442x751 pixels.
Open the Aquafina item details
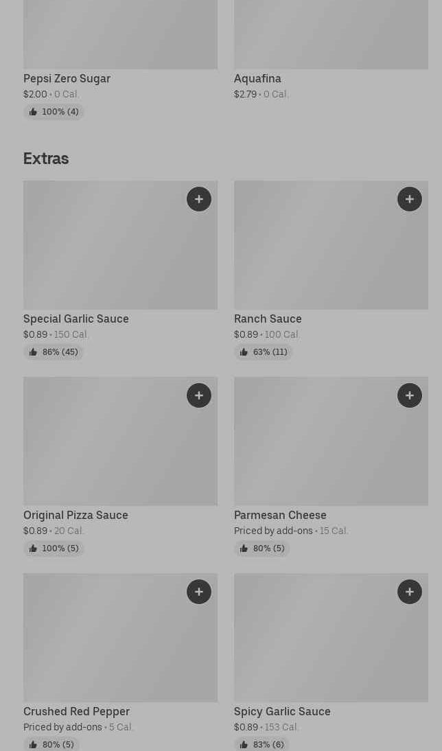[257, 78]
